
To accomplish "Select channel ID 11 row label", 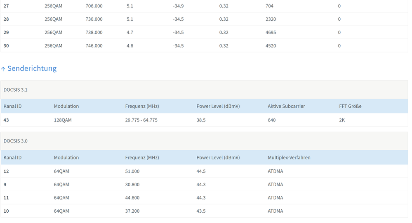I will [6, 198].
